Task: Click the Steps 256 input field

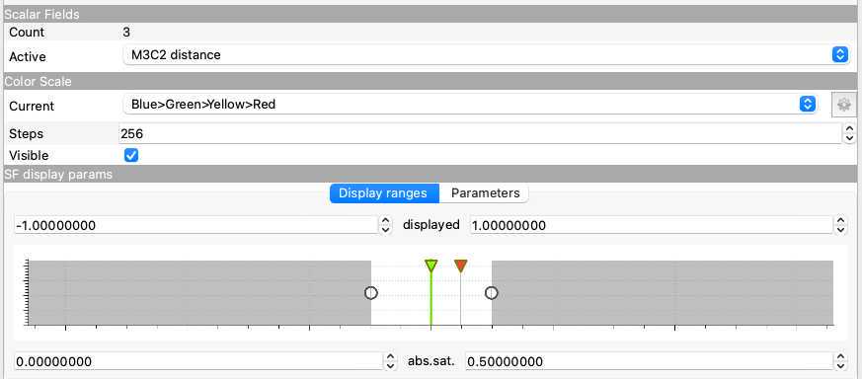Action: click(x=480, y=133)
